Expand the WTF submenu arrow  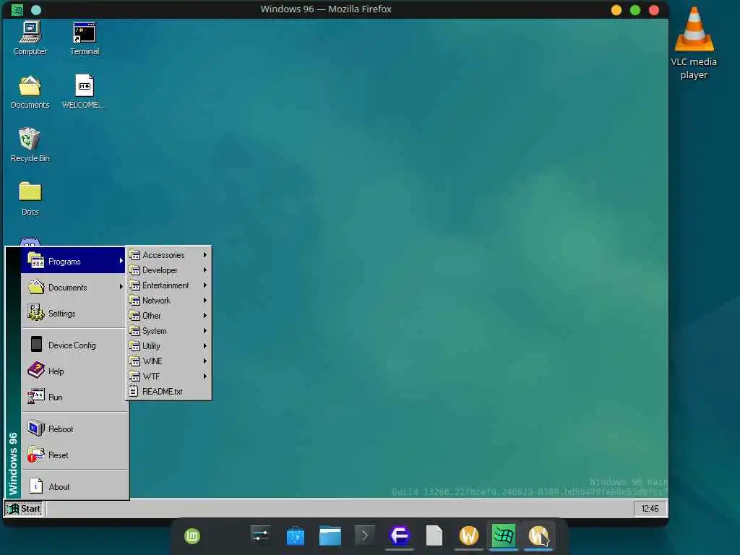pyautogui.click(x=205, y=376)
